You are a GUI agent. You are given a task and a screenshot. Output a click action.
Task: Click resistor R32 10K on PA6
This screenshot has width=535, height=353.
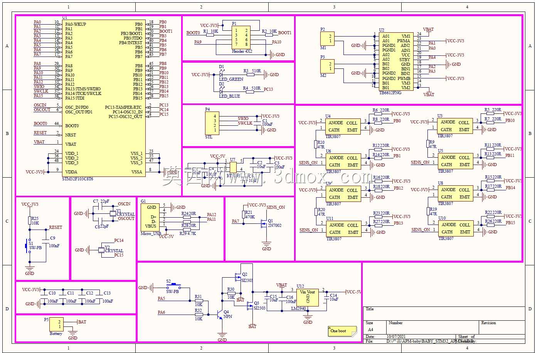coord(199,314)
